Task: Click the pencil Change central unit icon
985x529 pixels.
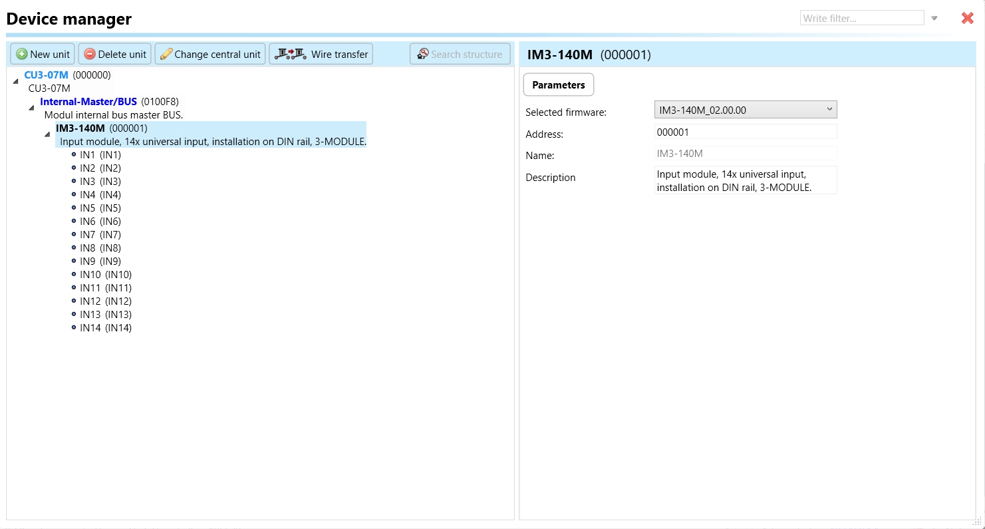Action: 166,55
